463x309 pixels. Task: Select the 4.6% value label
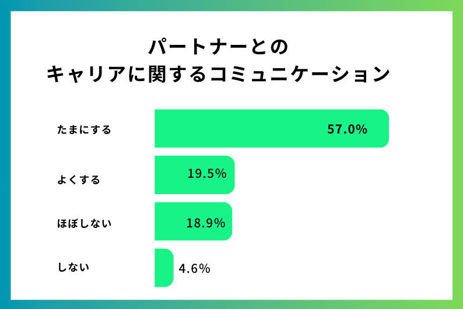(x=194, y=269)
